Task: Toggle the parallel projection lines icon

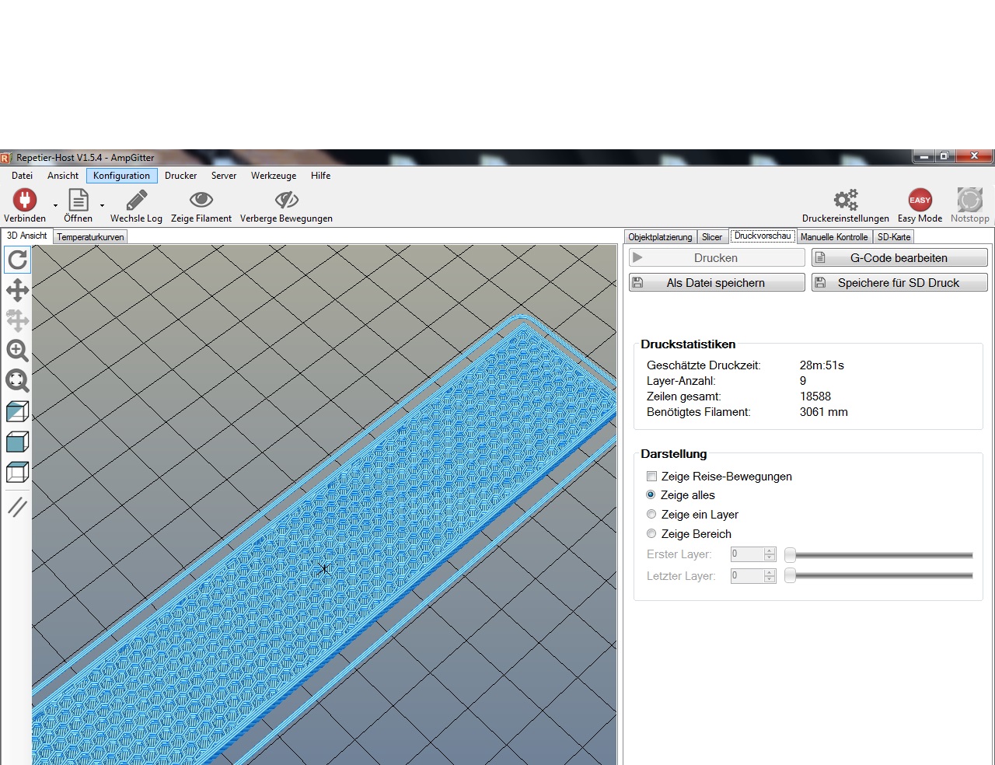Action: pos(17,507)
